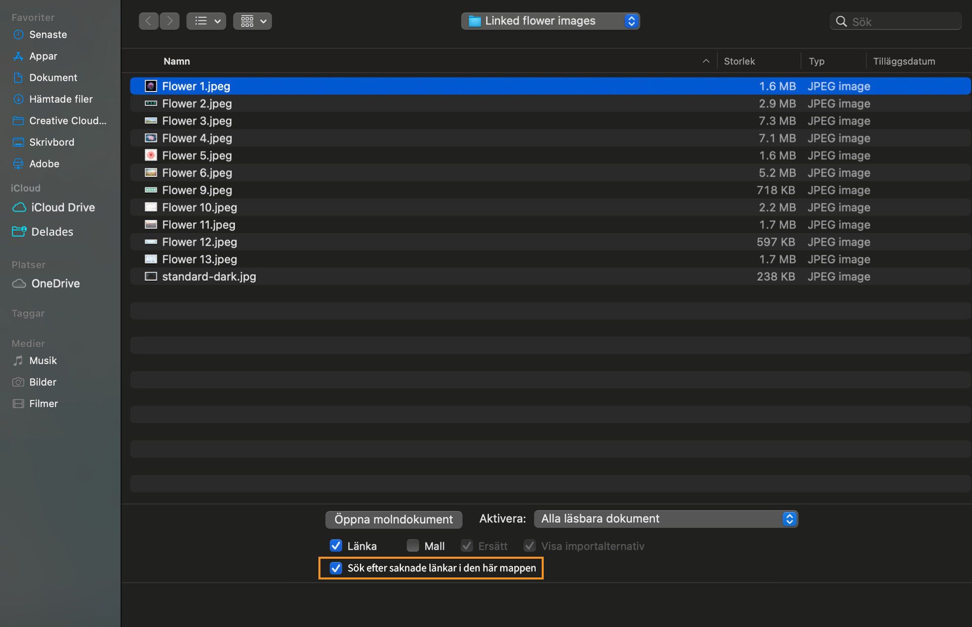
Task: Enable the Mall checkbox
Action: [413, 546]
